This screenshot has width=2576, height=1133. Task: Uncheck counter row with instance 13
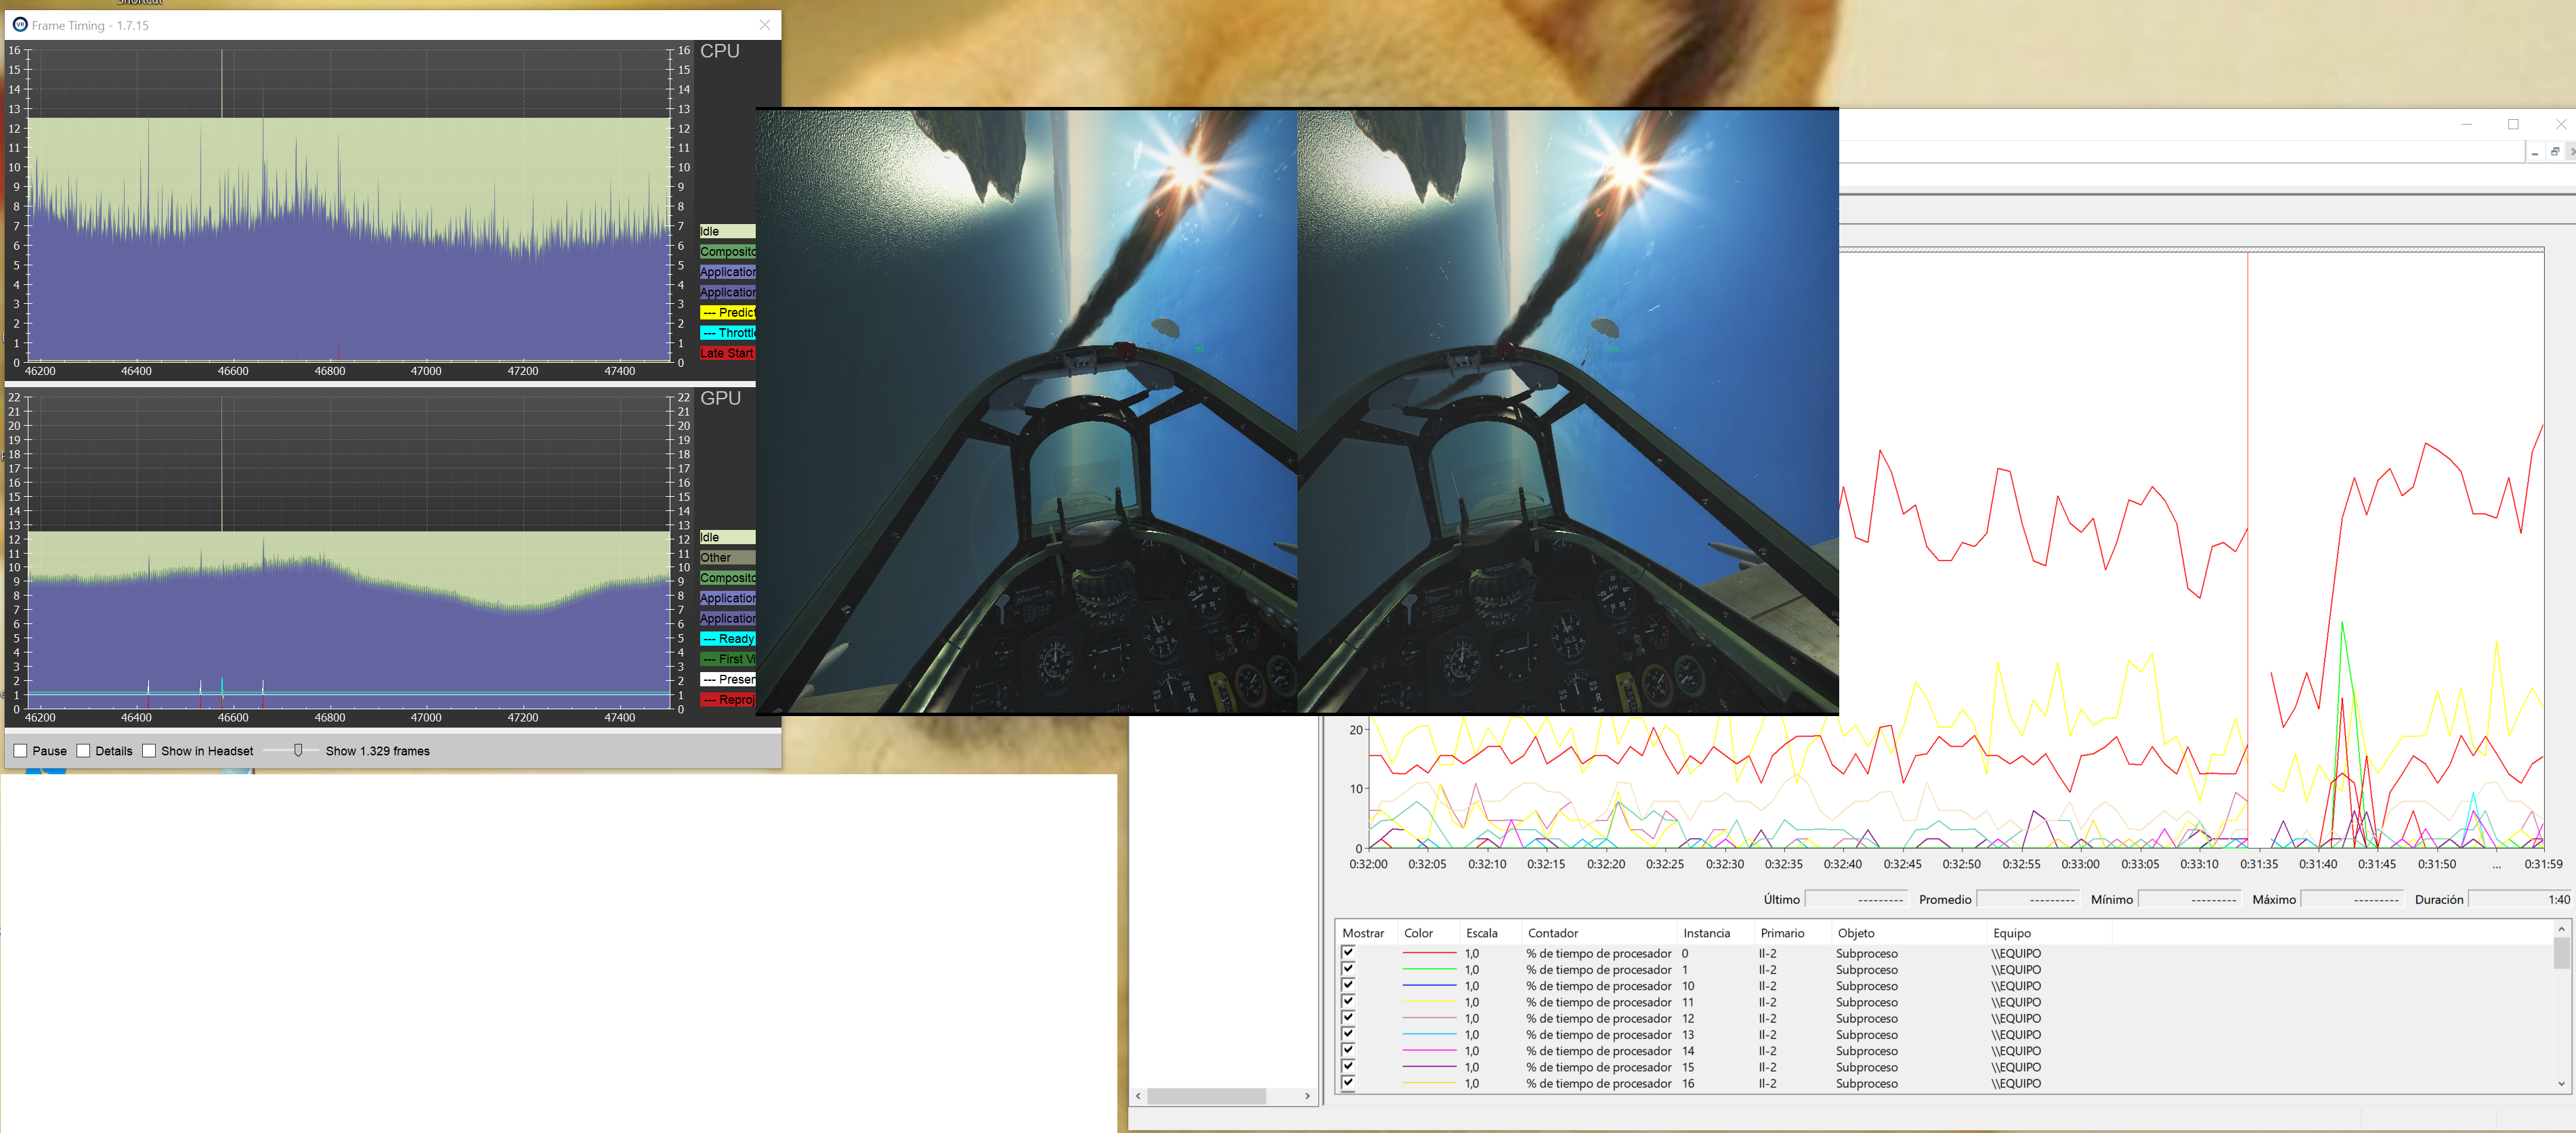(x=1348, y=1033)
